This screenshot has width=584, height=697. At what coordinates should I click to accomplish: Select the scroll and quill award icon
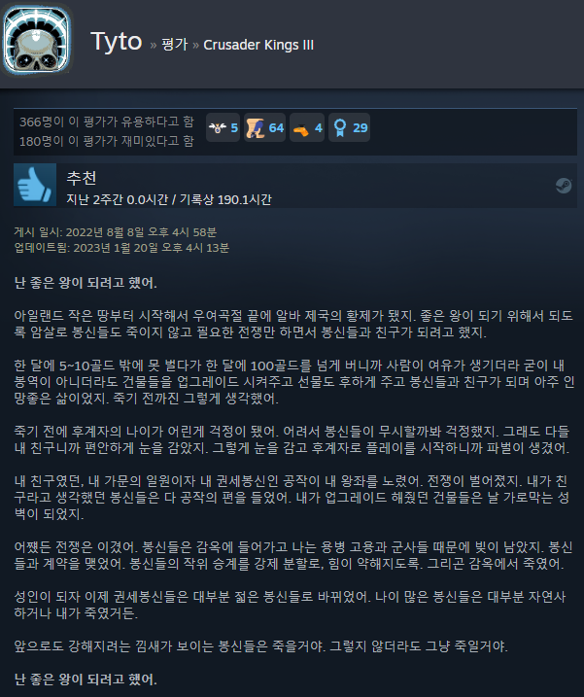click(256, 128)
